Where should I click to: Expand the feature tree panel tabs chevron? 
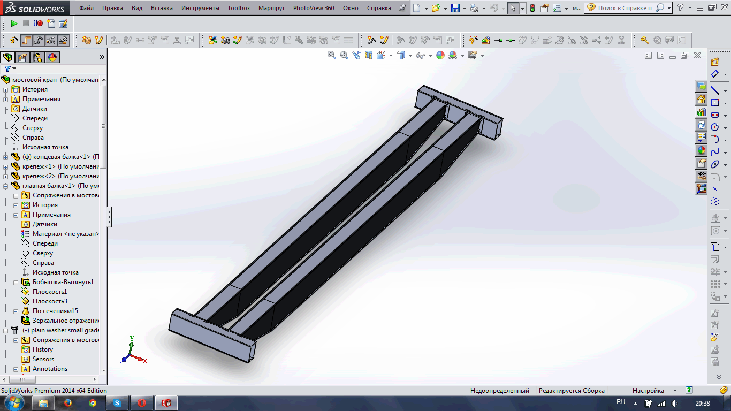click(x=102, y=57)
